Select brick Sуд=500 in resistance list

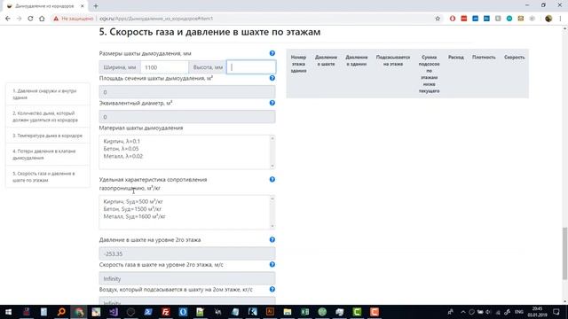click(x=133, y=201)
